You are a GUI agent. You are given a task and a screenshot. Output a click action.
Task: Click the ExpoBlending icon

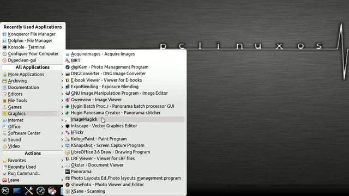[x=68, y=87]
